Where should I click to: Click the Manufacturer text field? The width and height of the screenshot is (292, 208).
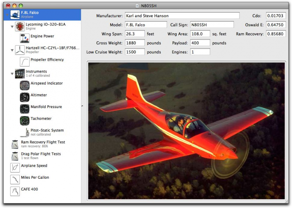pos(182,16)
